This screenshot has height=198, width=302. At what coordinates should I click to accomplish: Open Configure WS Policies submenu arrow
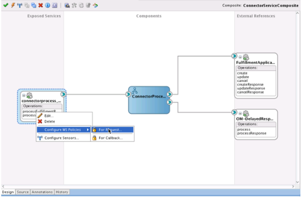[x=88, y=130]
